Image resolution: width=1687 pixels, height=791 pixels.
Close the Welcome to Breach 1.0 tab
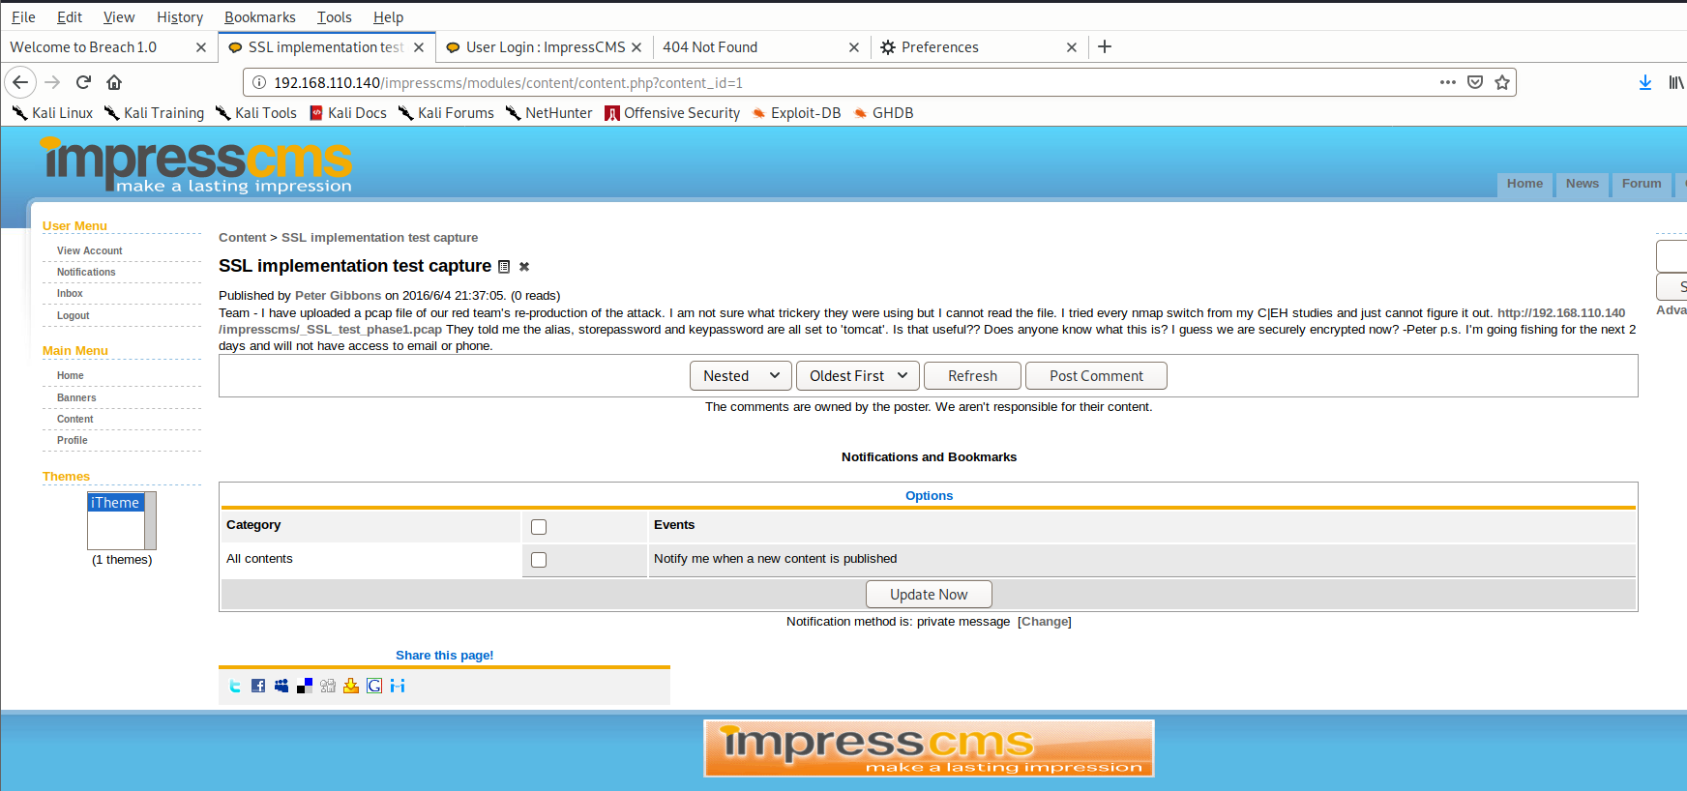pos(201,47)
